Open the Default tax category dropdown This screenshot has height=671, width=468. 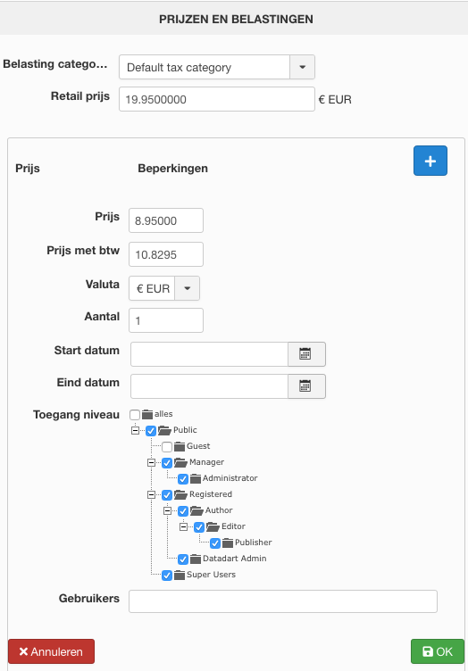point(217,67)
